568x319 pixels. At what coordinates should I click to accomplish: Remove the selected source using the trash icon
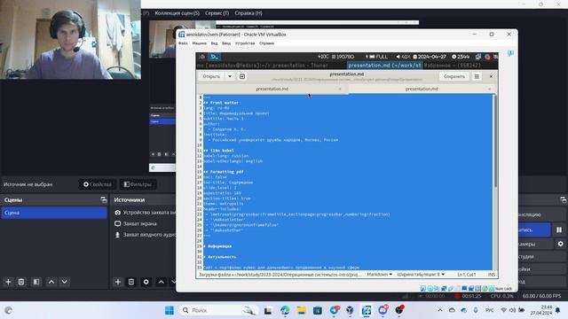coord(131,282)
